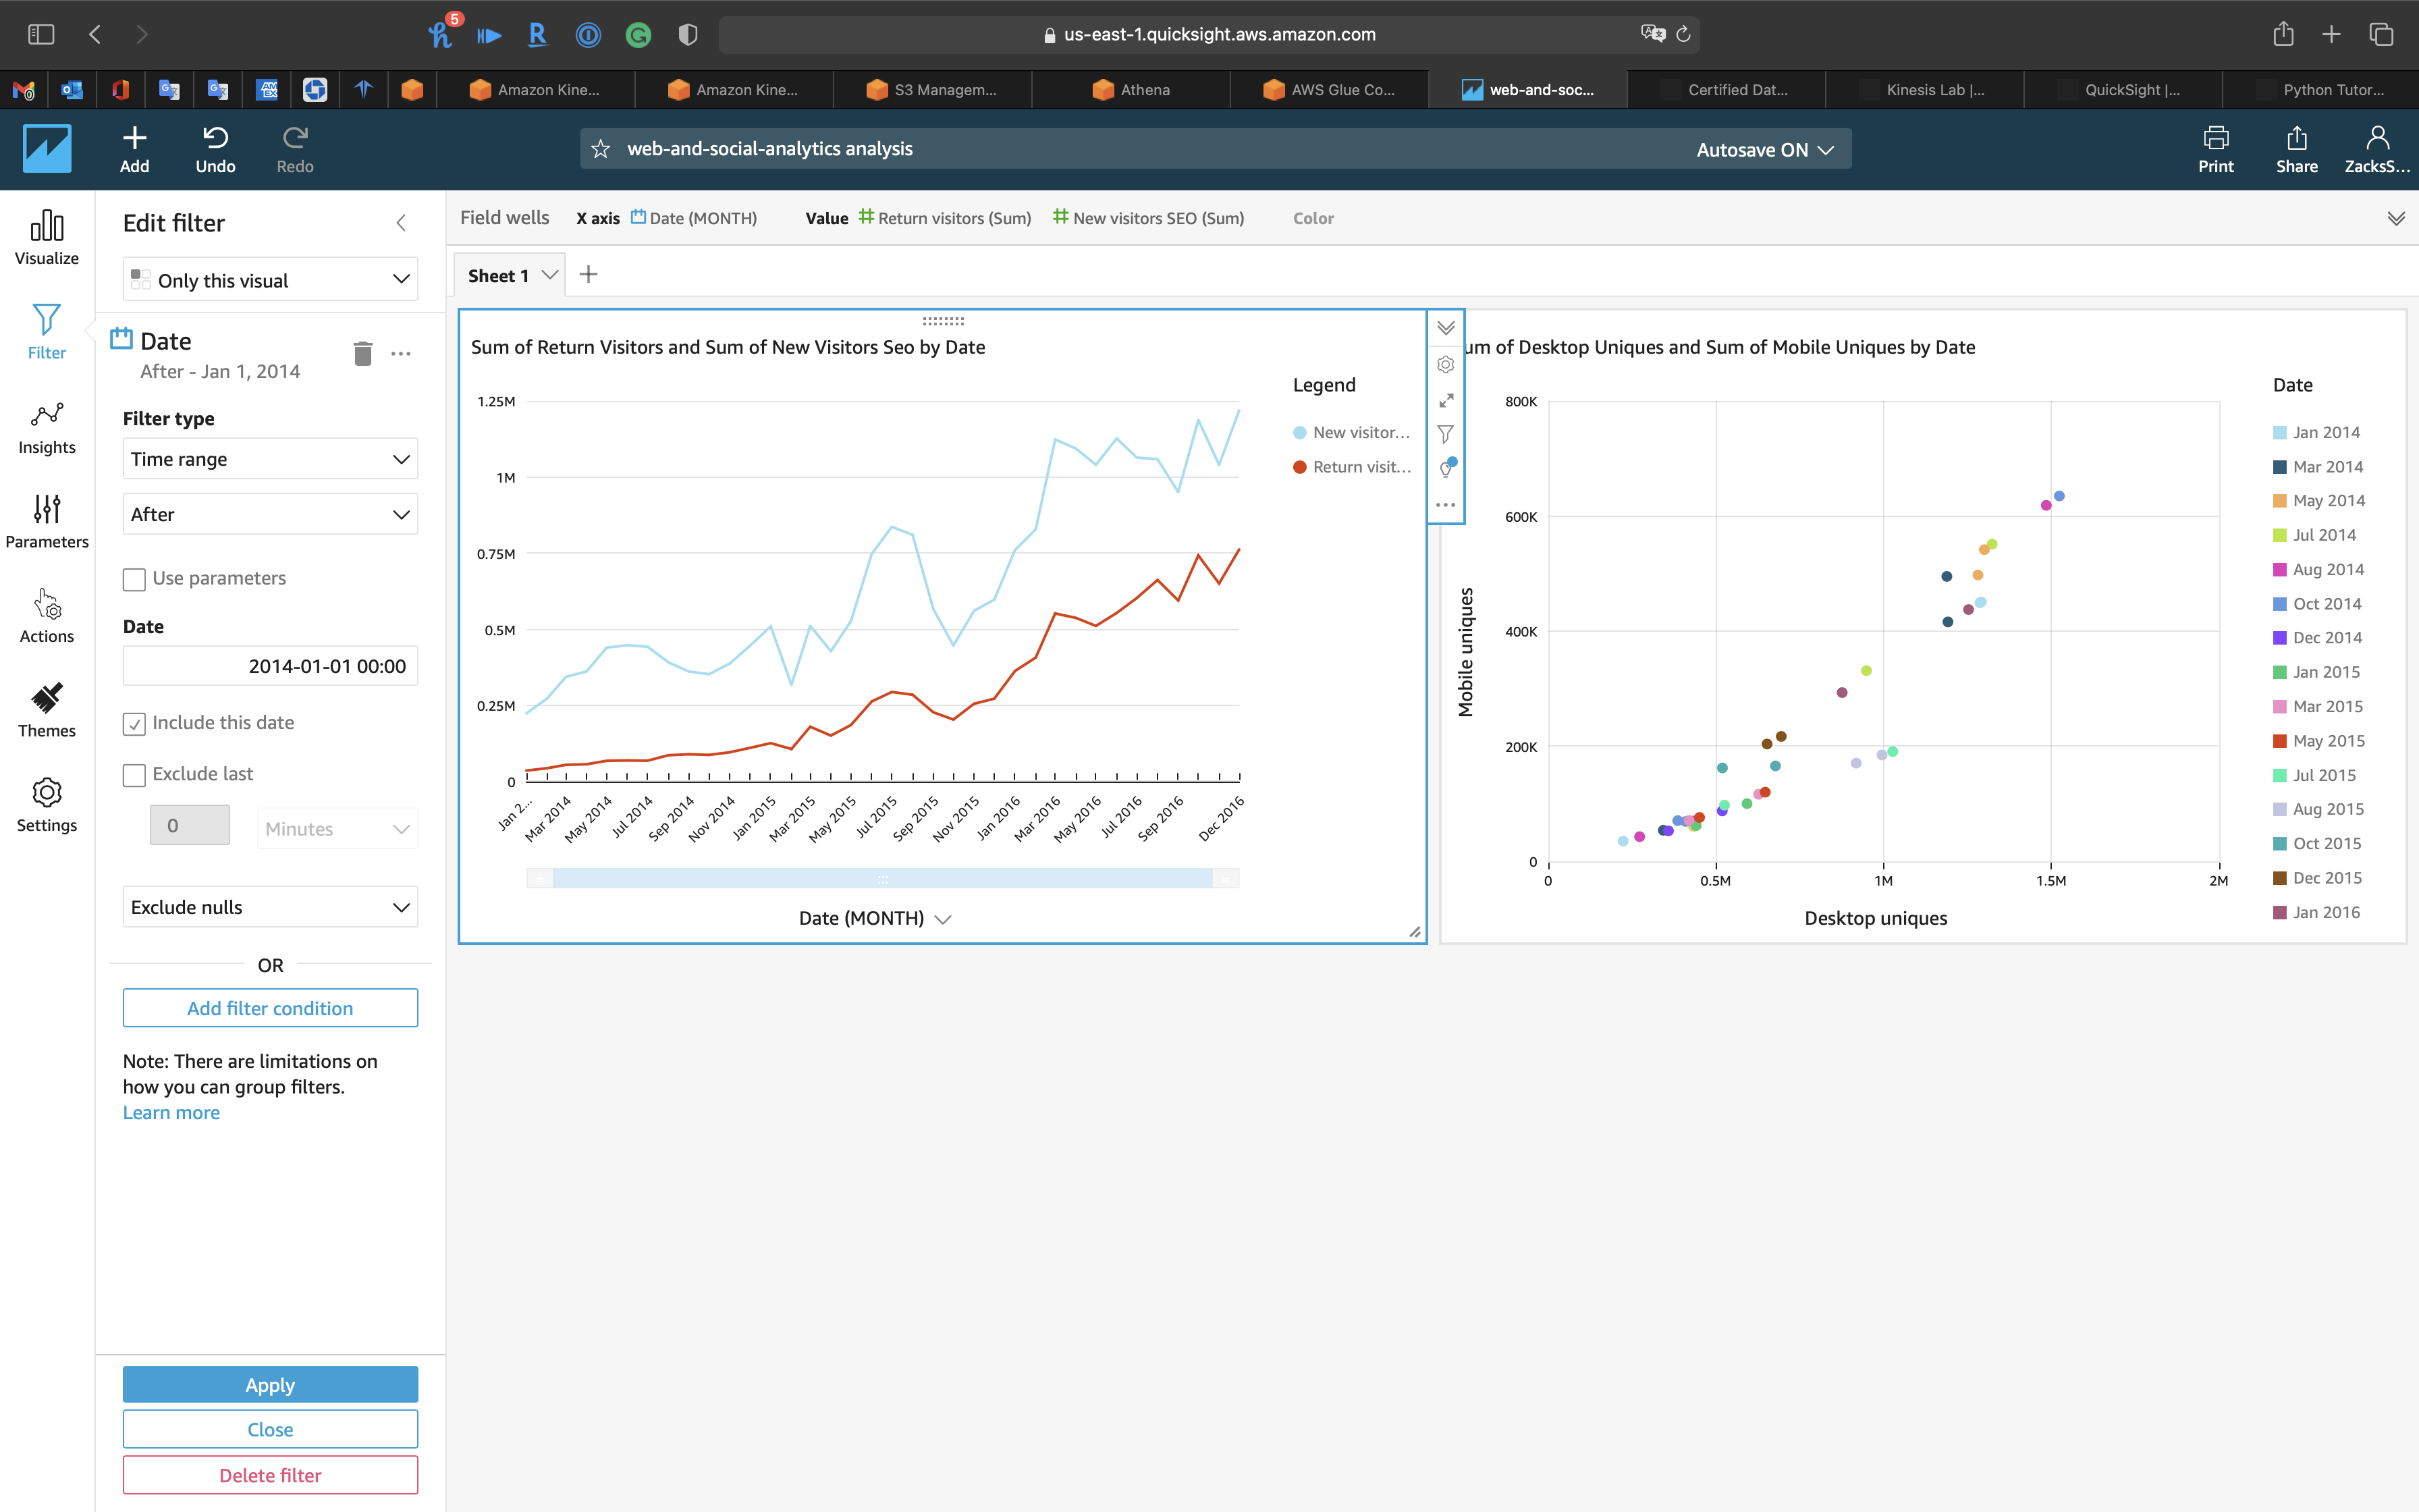Viewport: 2419px width, 1512px height.
Task: Open the Learn more link
Action: (171, 1113)
